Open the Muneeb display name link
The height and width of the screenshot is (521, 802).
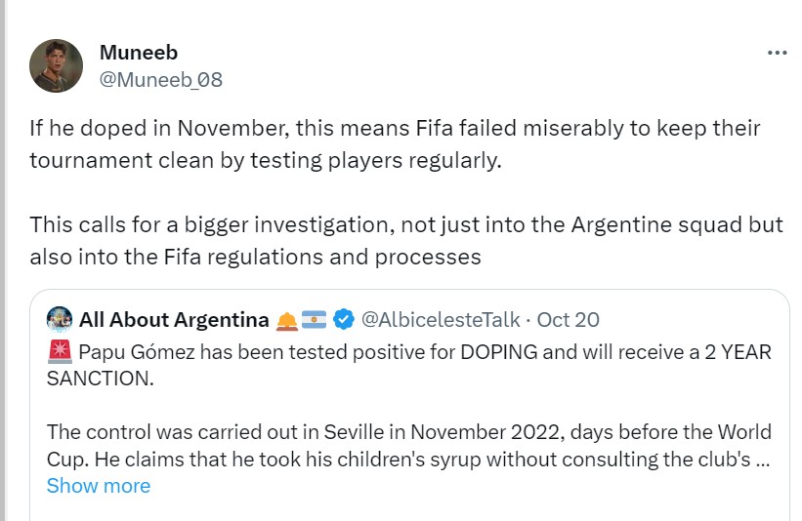tap(139, 52)
